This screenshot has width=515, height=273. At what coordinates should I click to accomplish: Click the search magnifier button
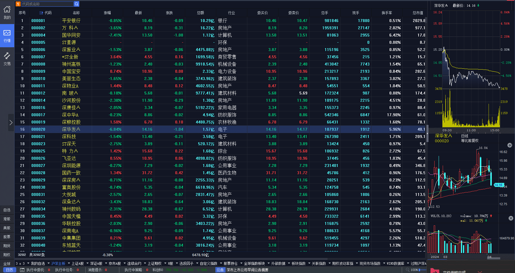(77, 4)
